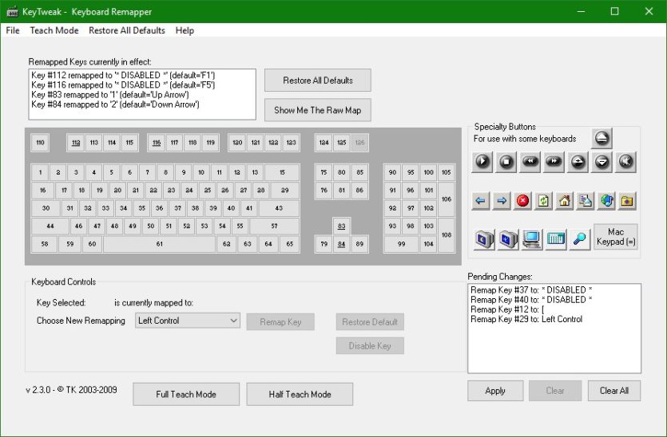The width and height of the screenshot is (667, 437).
Task: Select numpad key 99 on the layout
Action: click(x=401, y=244)
